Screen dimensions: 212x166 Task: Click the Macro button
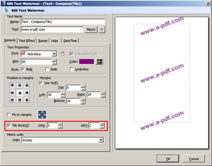coord(91,29)
